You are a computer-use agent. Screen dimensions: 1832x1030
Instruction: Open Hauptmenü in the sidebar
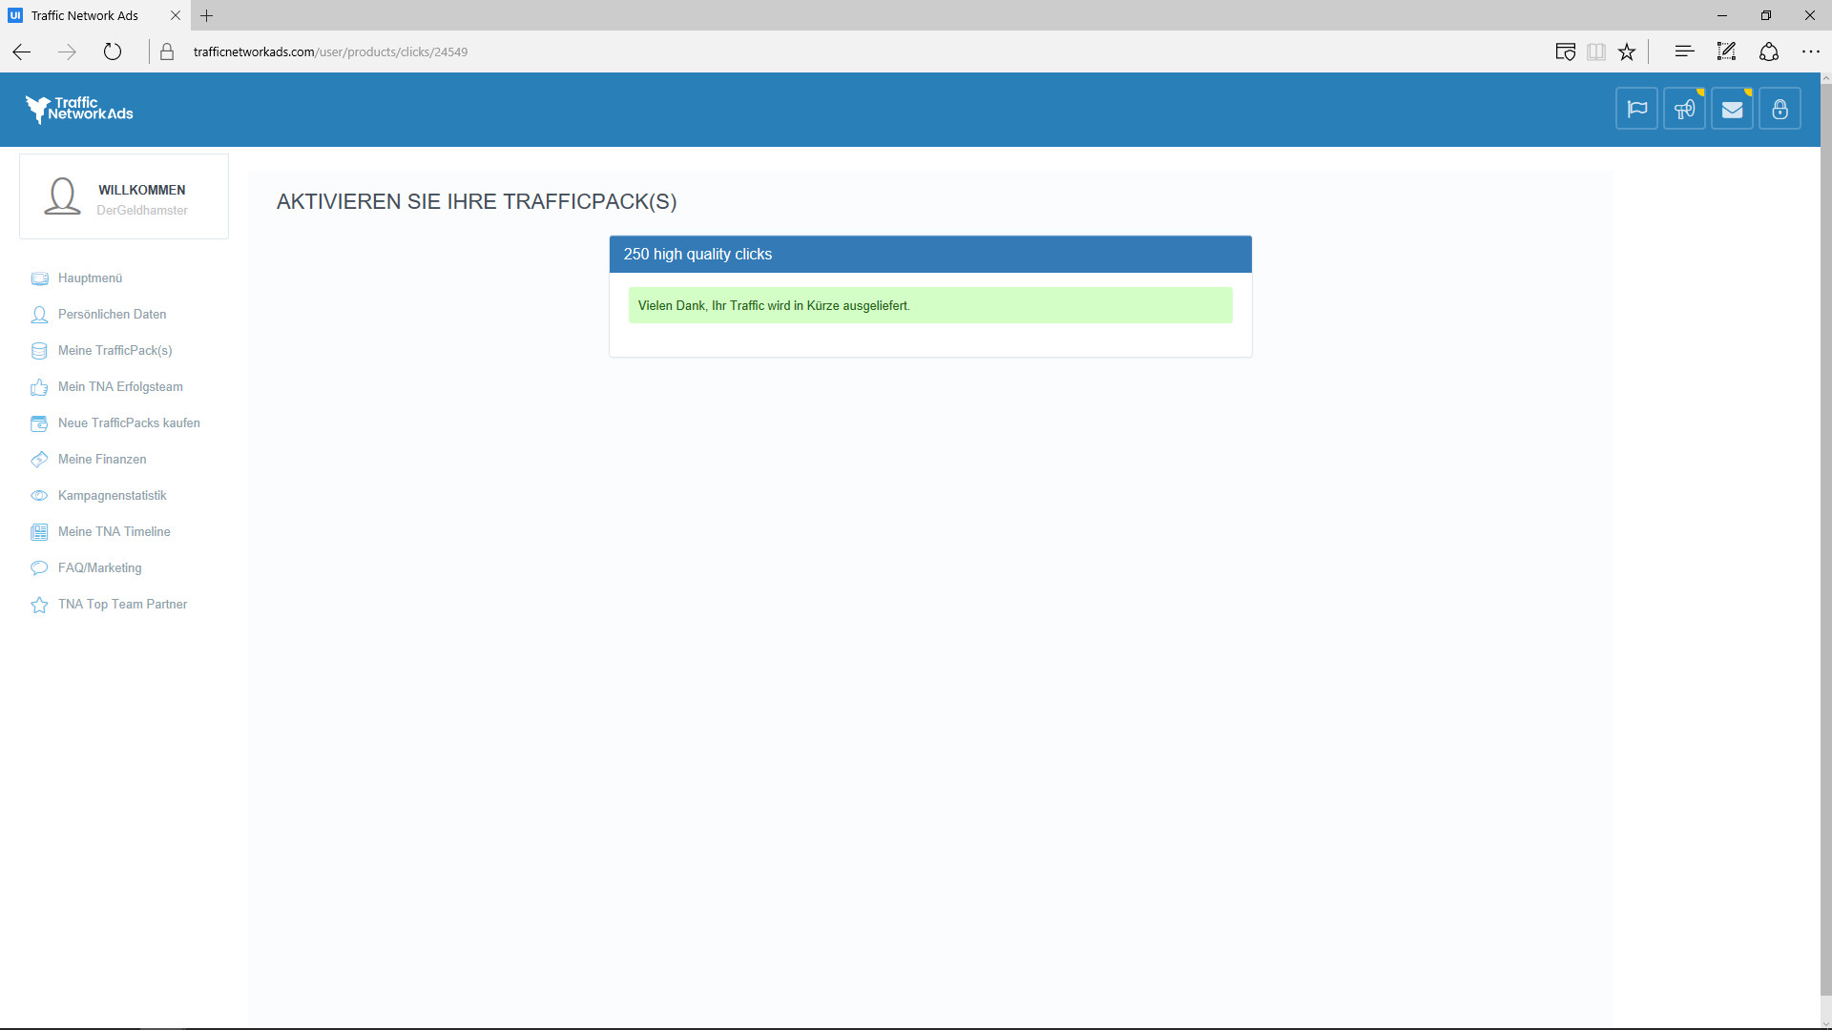coord(90,278)
